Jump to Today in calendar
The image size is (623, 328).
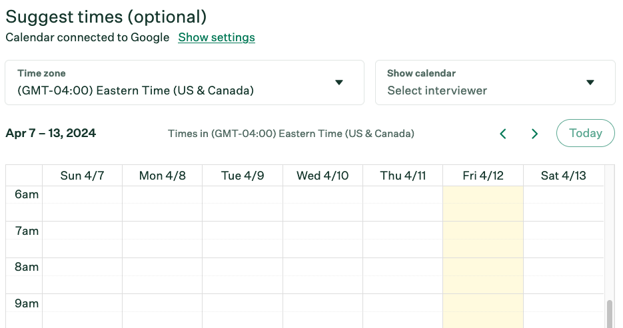[x=585, y=133]
